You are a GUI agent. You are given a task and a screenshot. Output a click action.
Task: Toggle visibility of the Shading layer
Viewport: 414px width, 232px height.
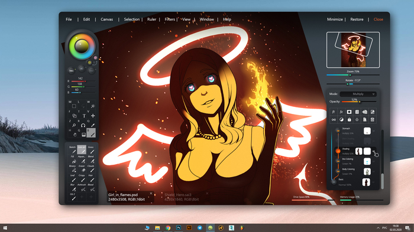[x=338, y=151]
